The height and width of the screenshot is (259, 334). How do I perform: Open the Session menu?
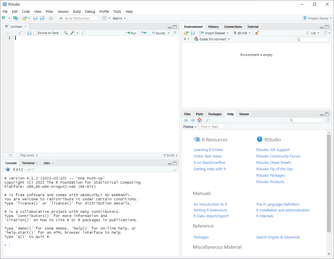coord(63,11)
